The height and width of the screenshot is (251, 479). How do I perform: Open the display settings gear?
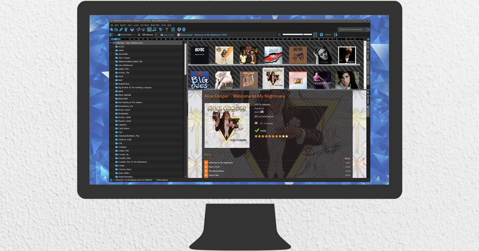click(x=321, y=34)
